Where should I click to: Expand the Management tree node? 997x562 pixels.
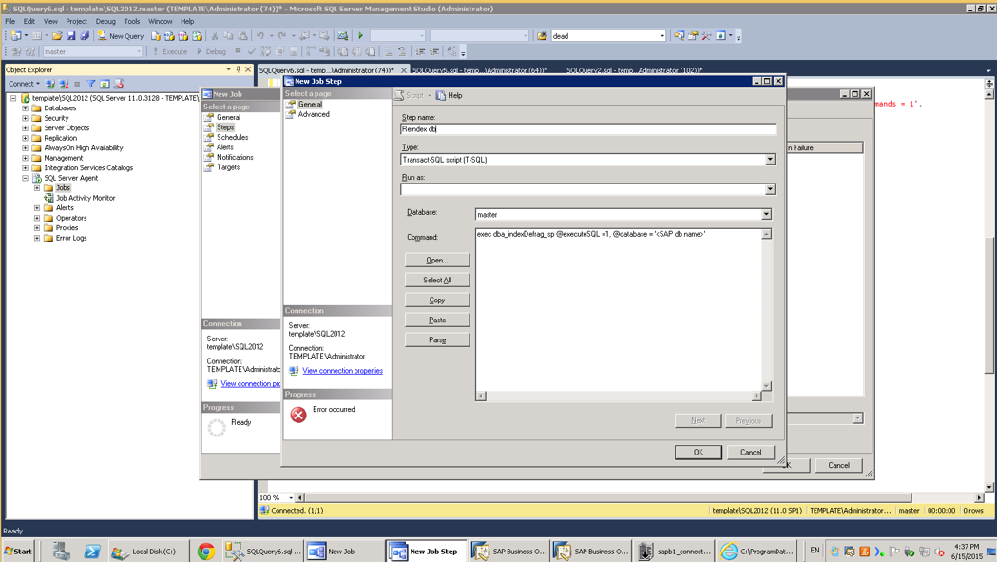25,158
